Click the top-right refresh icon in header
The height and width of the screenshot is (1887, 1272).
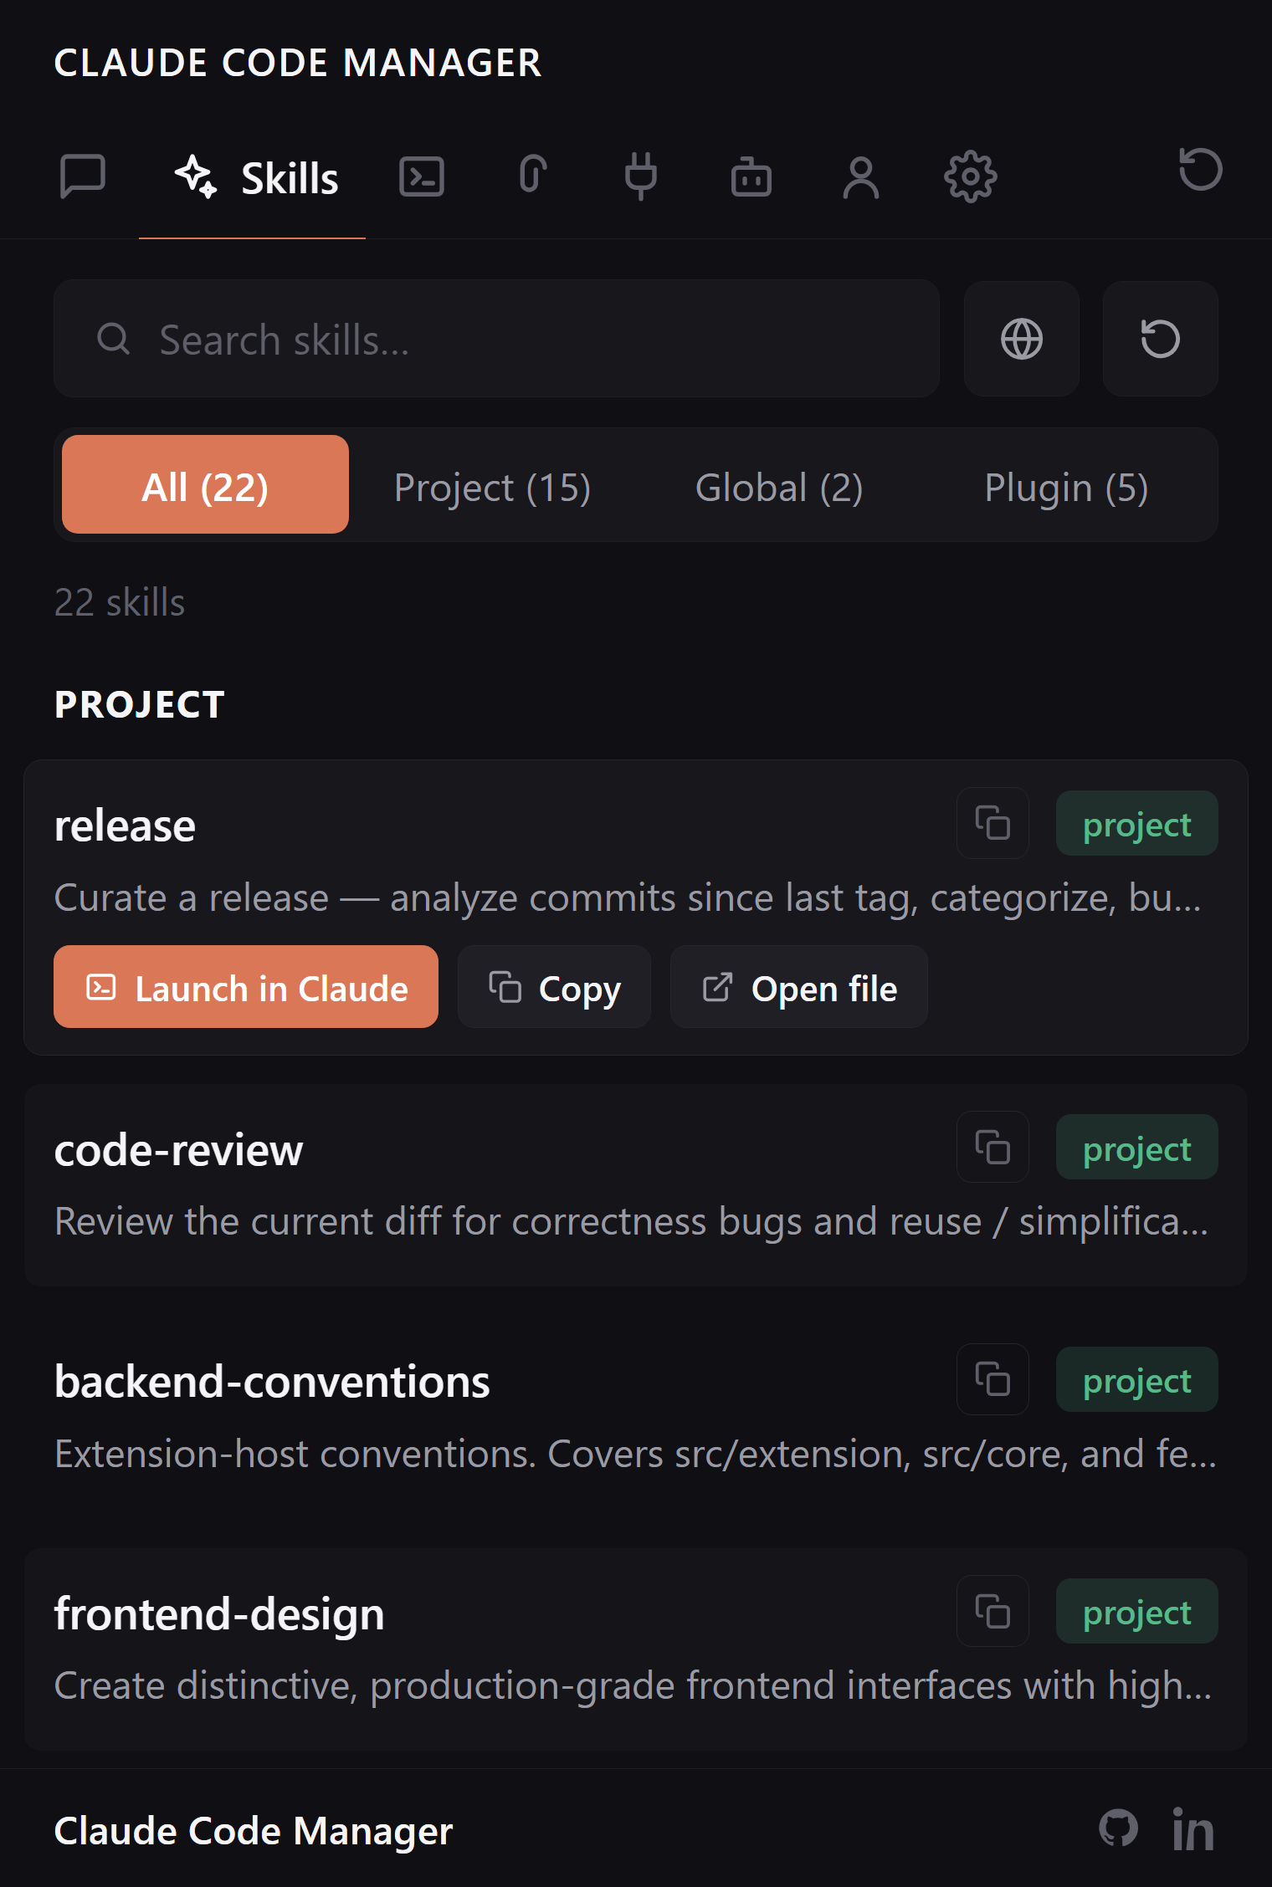point(1201,169)
